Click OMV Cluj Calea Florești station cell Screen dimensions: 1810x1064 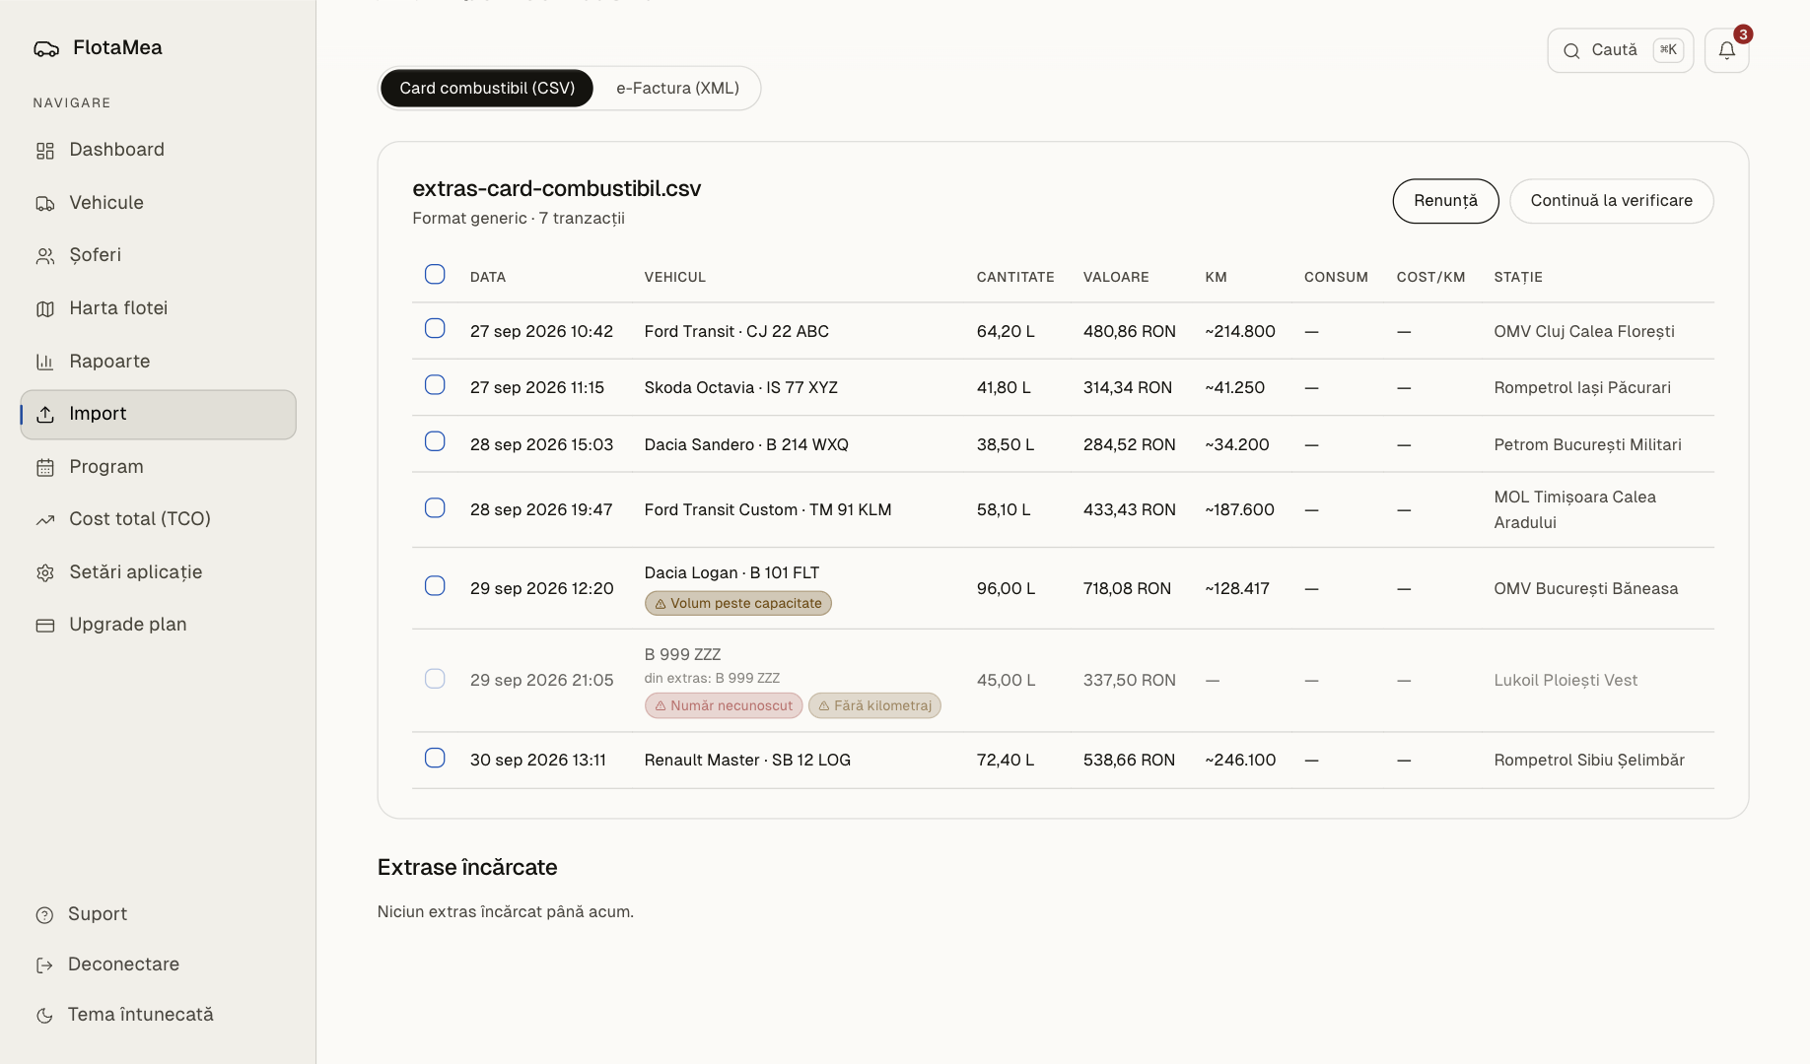[x=1583, y=331]
